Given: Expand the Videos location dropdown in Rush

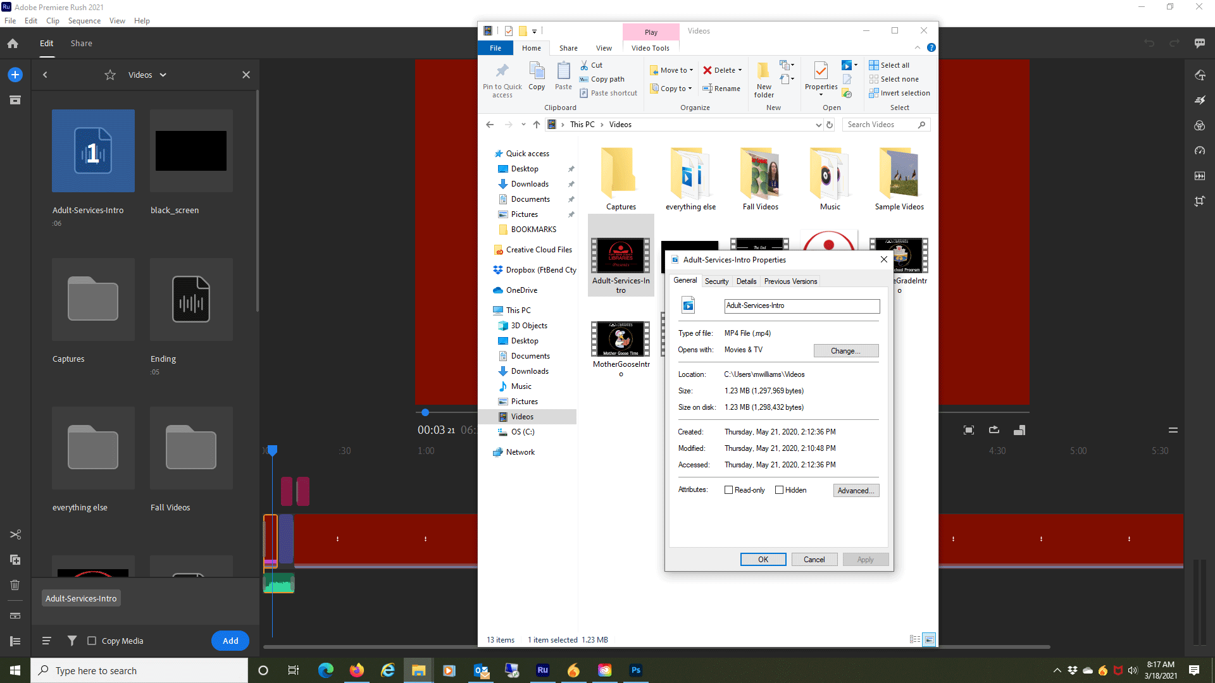Looking at the screenshot, I should tap(163, 75).
